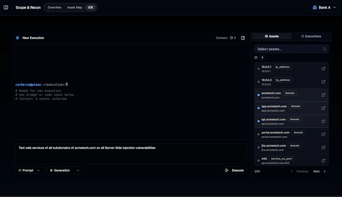The image size is (342, 197).
Task: Go to the Next assets page
Action: pos(319,171)
